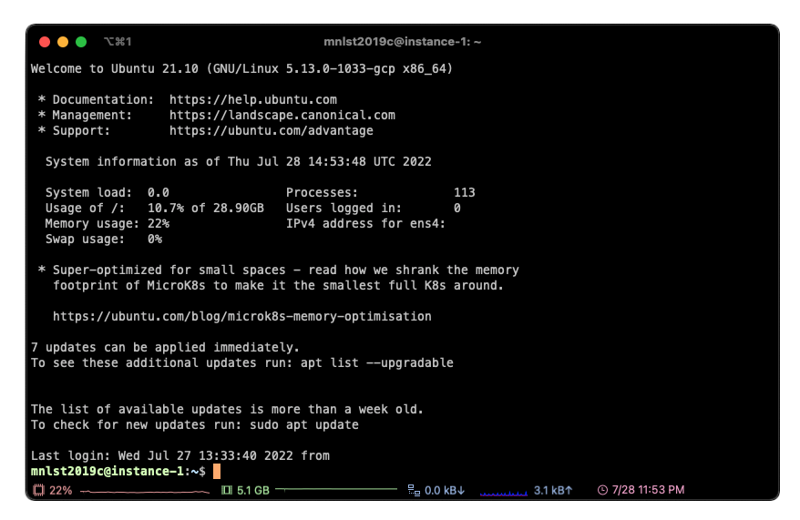800x520 pixels.
Task: Click the clock icon in status bar
Action: pos(602,490)
